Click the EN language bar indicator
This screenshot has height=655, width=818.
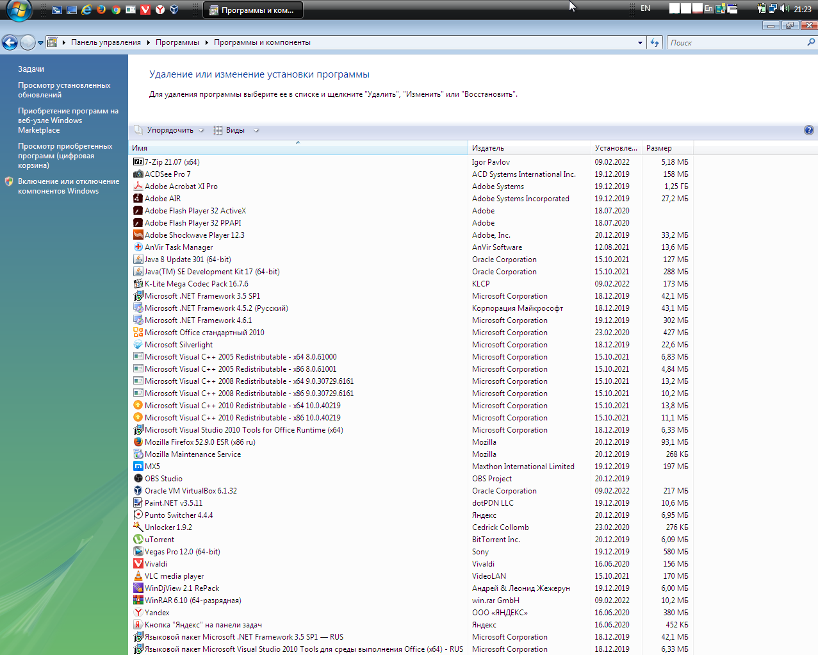point(646,8)
